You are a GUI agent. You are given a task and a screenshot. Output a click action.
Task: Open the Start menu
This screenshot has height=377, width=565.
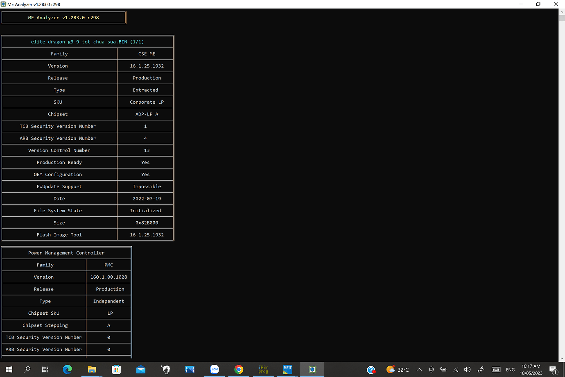click(9, 369)
